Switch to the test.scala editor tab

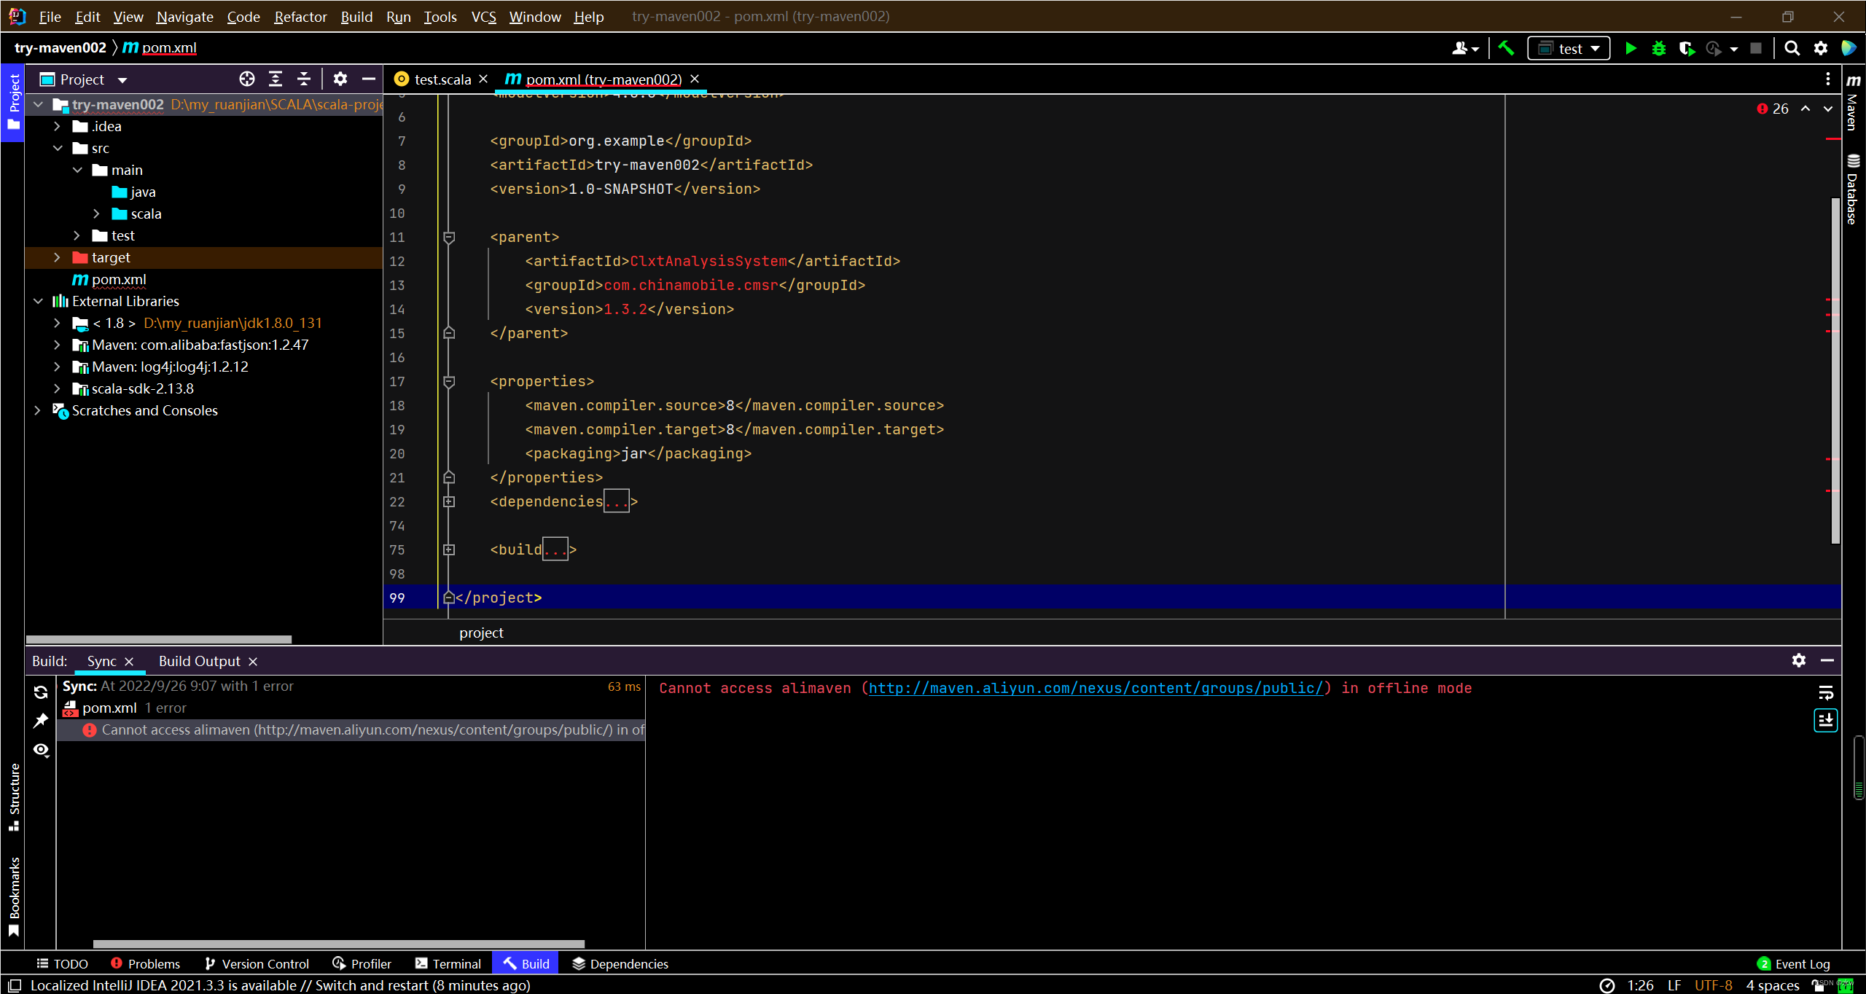pyautogui.click(x=442, y=79)
